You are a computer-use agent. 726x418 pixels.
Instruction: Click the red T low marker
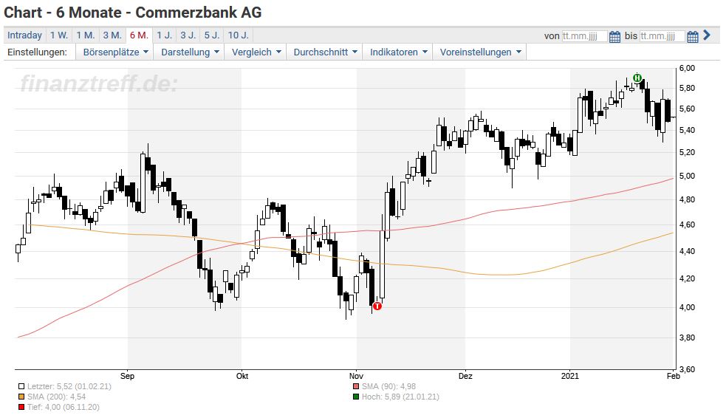(x=377, y=306)
